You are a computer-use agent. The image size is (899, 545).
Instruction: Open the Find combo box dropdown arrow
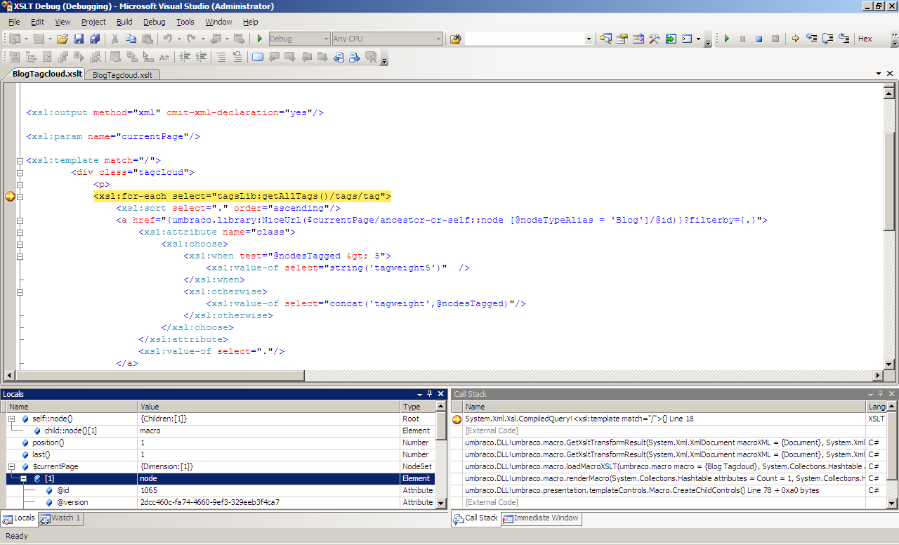point(589,39)
